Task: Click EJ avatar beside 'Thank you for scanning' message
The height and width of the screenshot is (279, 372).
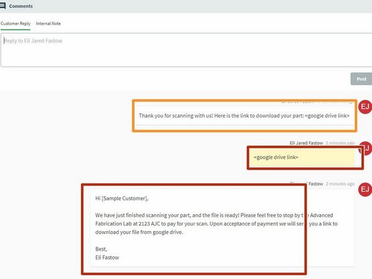Action: [x=365, y=107]
